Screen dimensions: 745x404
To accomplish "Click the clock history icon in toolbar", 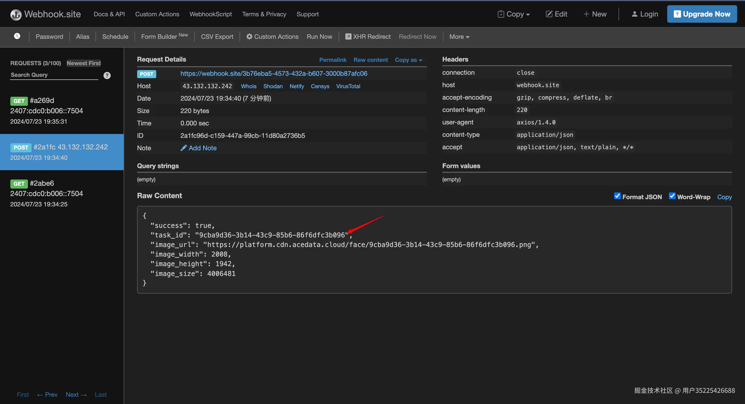I will (17, 36).
